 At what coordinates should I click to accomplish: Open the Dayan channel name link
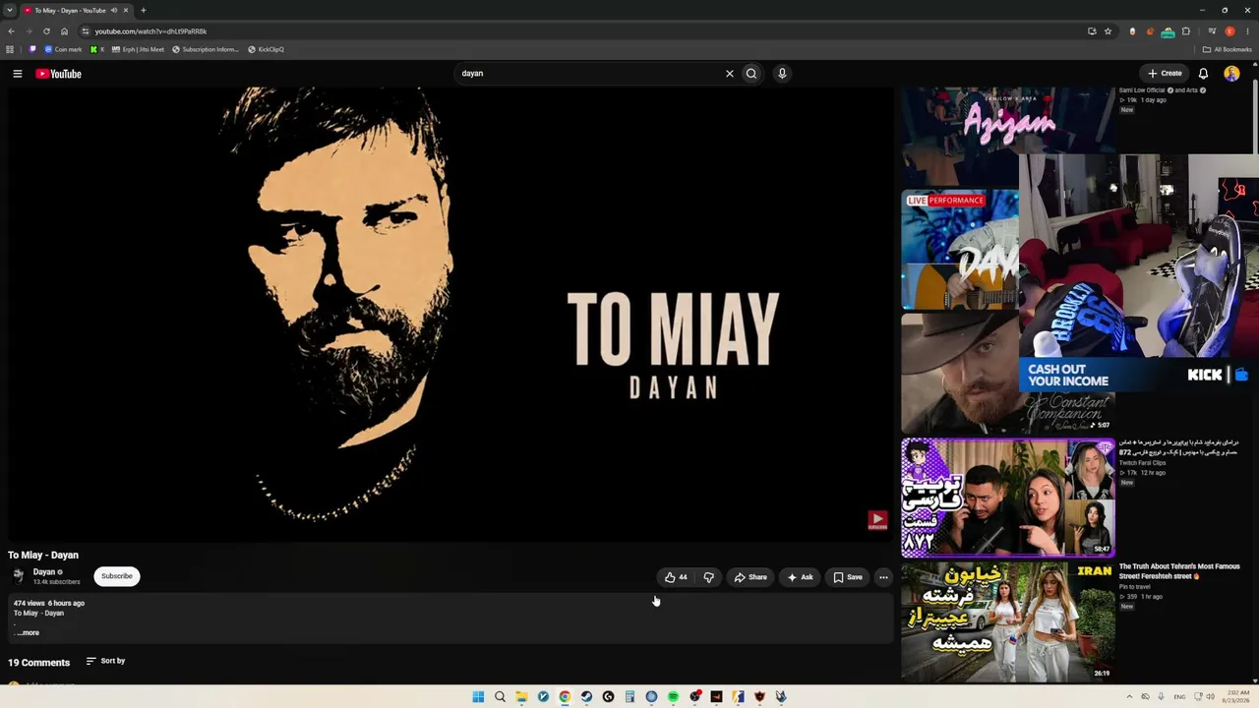(x=44, y=572)
